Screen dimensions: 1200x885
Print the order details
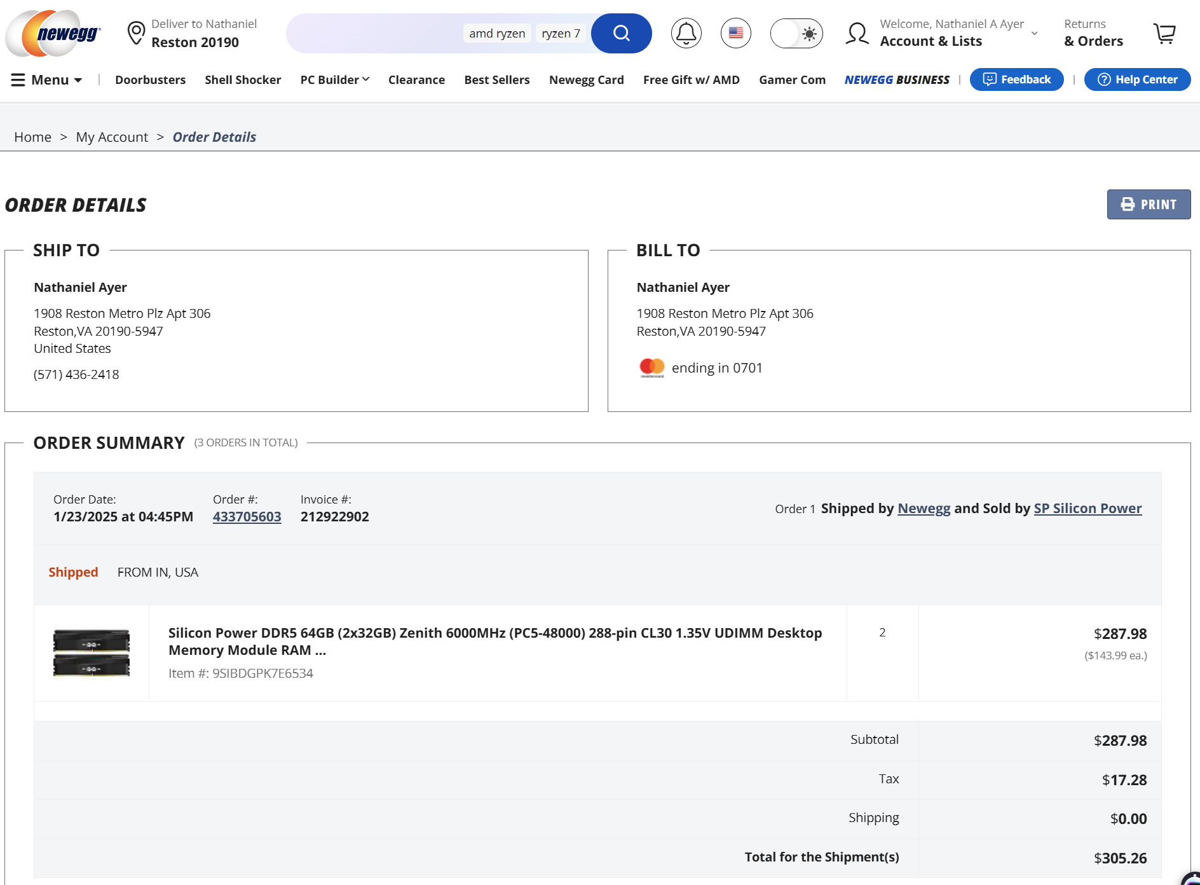coord(1149,205)
